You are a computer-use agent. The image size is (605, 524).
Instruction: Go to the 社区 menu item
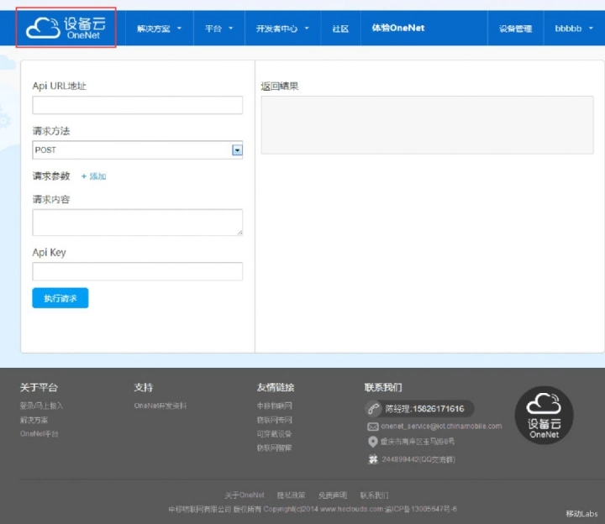[x=340, y=29]
